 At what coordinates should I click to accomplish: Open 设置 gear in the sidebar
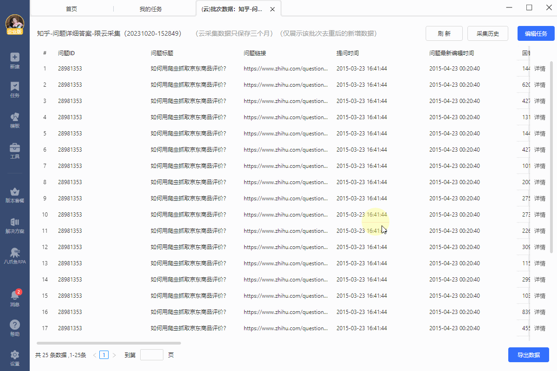pyautogui.click(x=15, y=358)
